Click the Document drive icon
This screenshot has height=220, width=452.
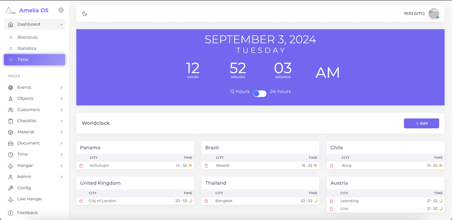[10, 143]
